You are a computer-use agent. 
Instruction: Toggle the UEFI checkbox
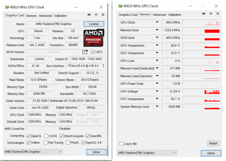tap(93, 52)
